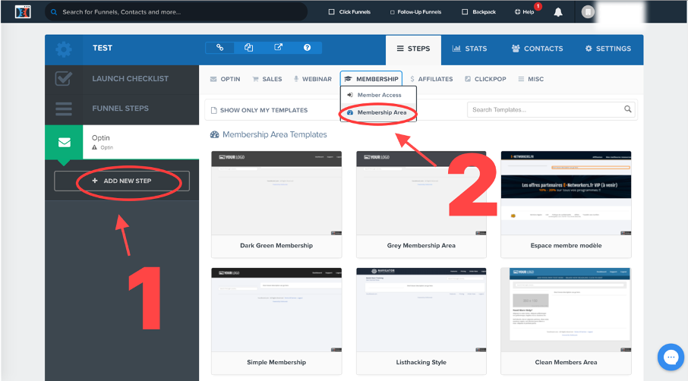Open funnel in new window icon
This screenshot has width=688, height=381.
(x=278, y=47)
